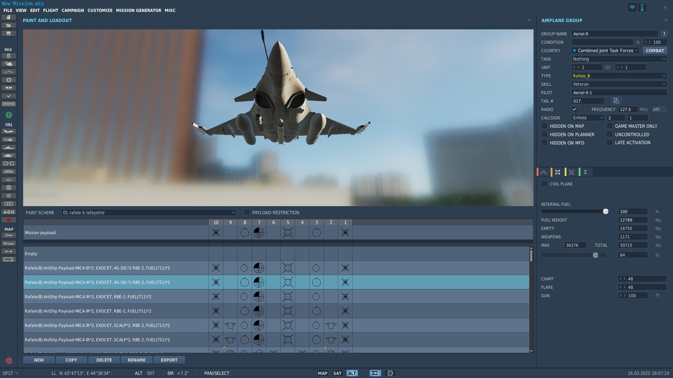Open the summary sigma tab
The image size is (673, 378).
tap(585, 172)
